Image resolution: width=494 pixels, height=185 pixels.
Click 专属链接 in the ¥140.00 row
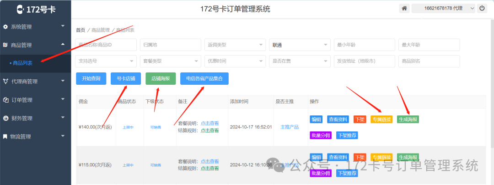381,119
